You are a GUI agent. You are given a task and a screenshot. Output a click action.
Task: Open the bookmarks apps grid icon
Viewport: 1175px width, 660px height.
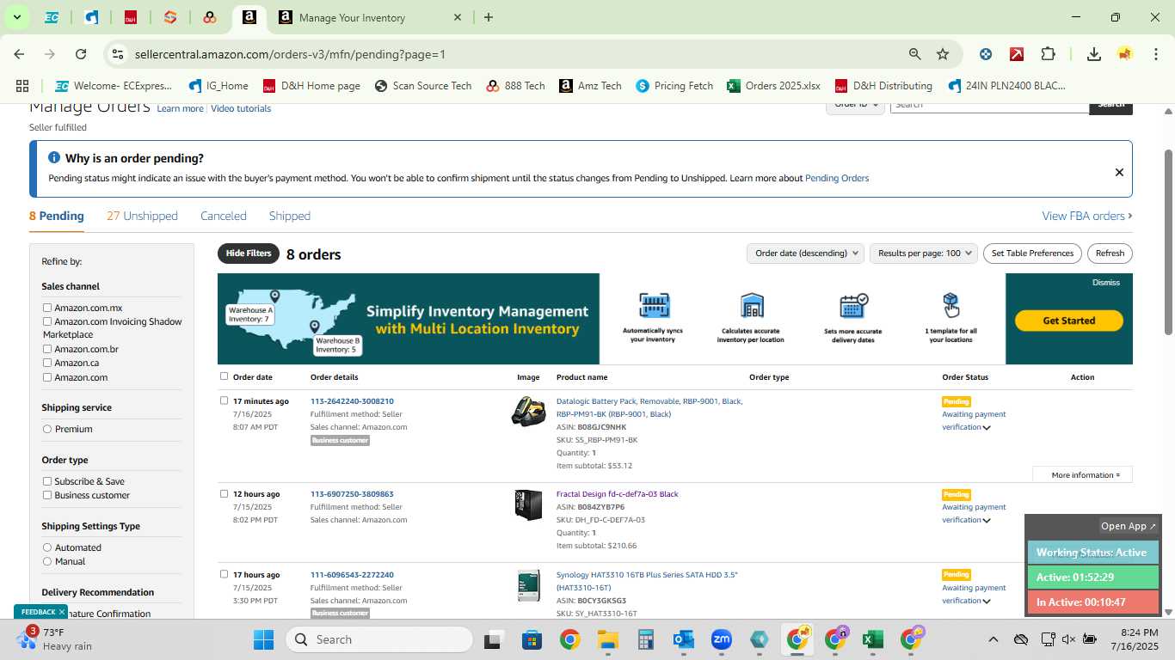(x=22, y=86)
